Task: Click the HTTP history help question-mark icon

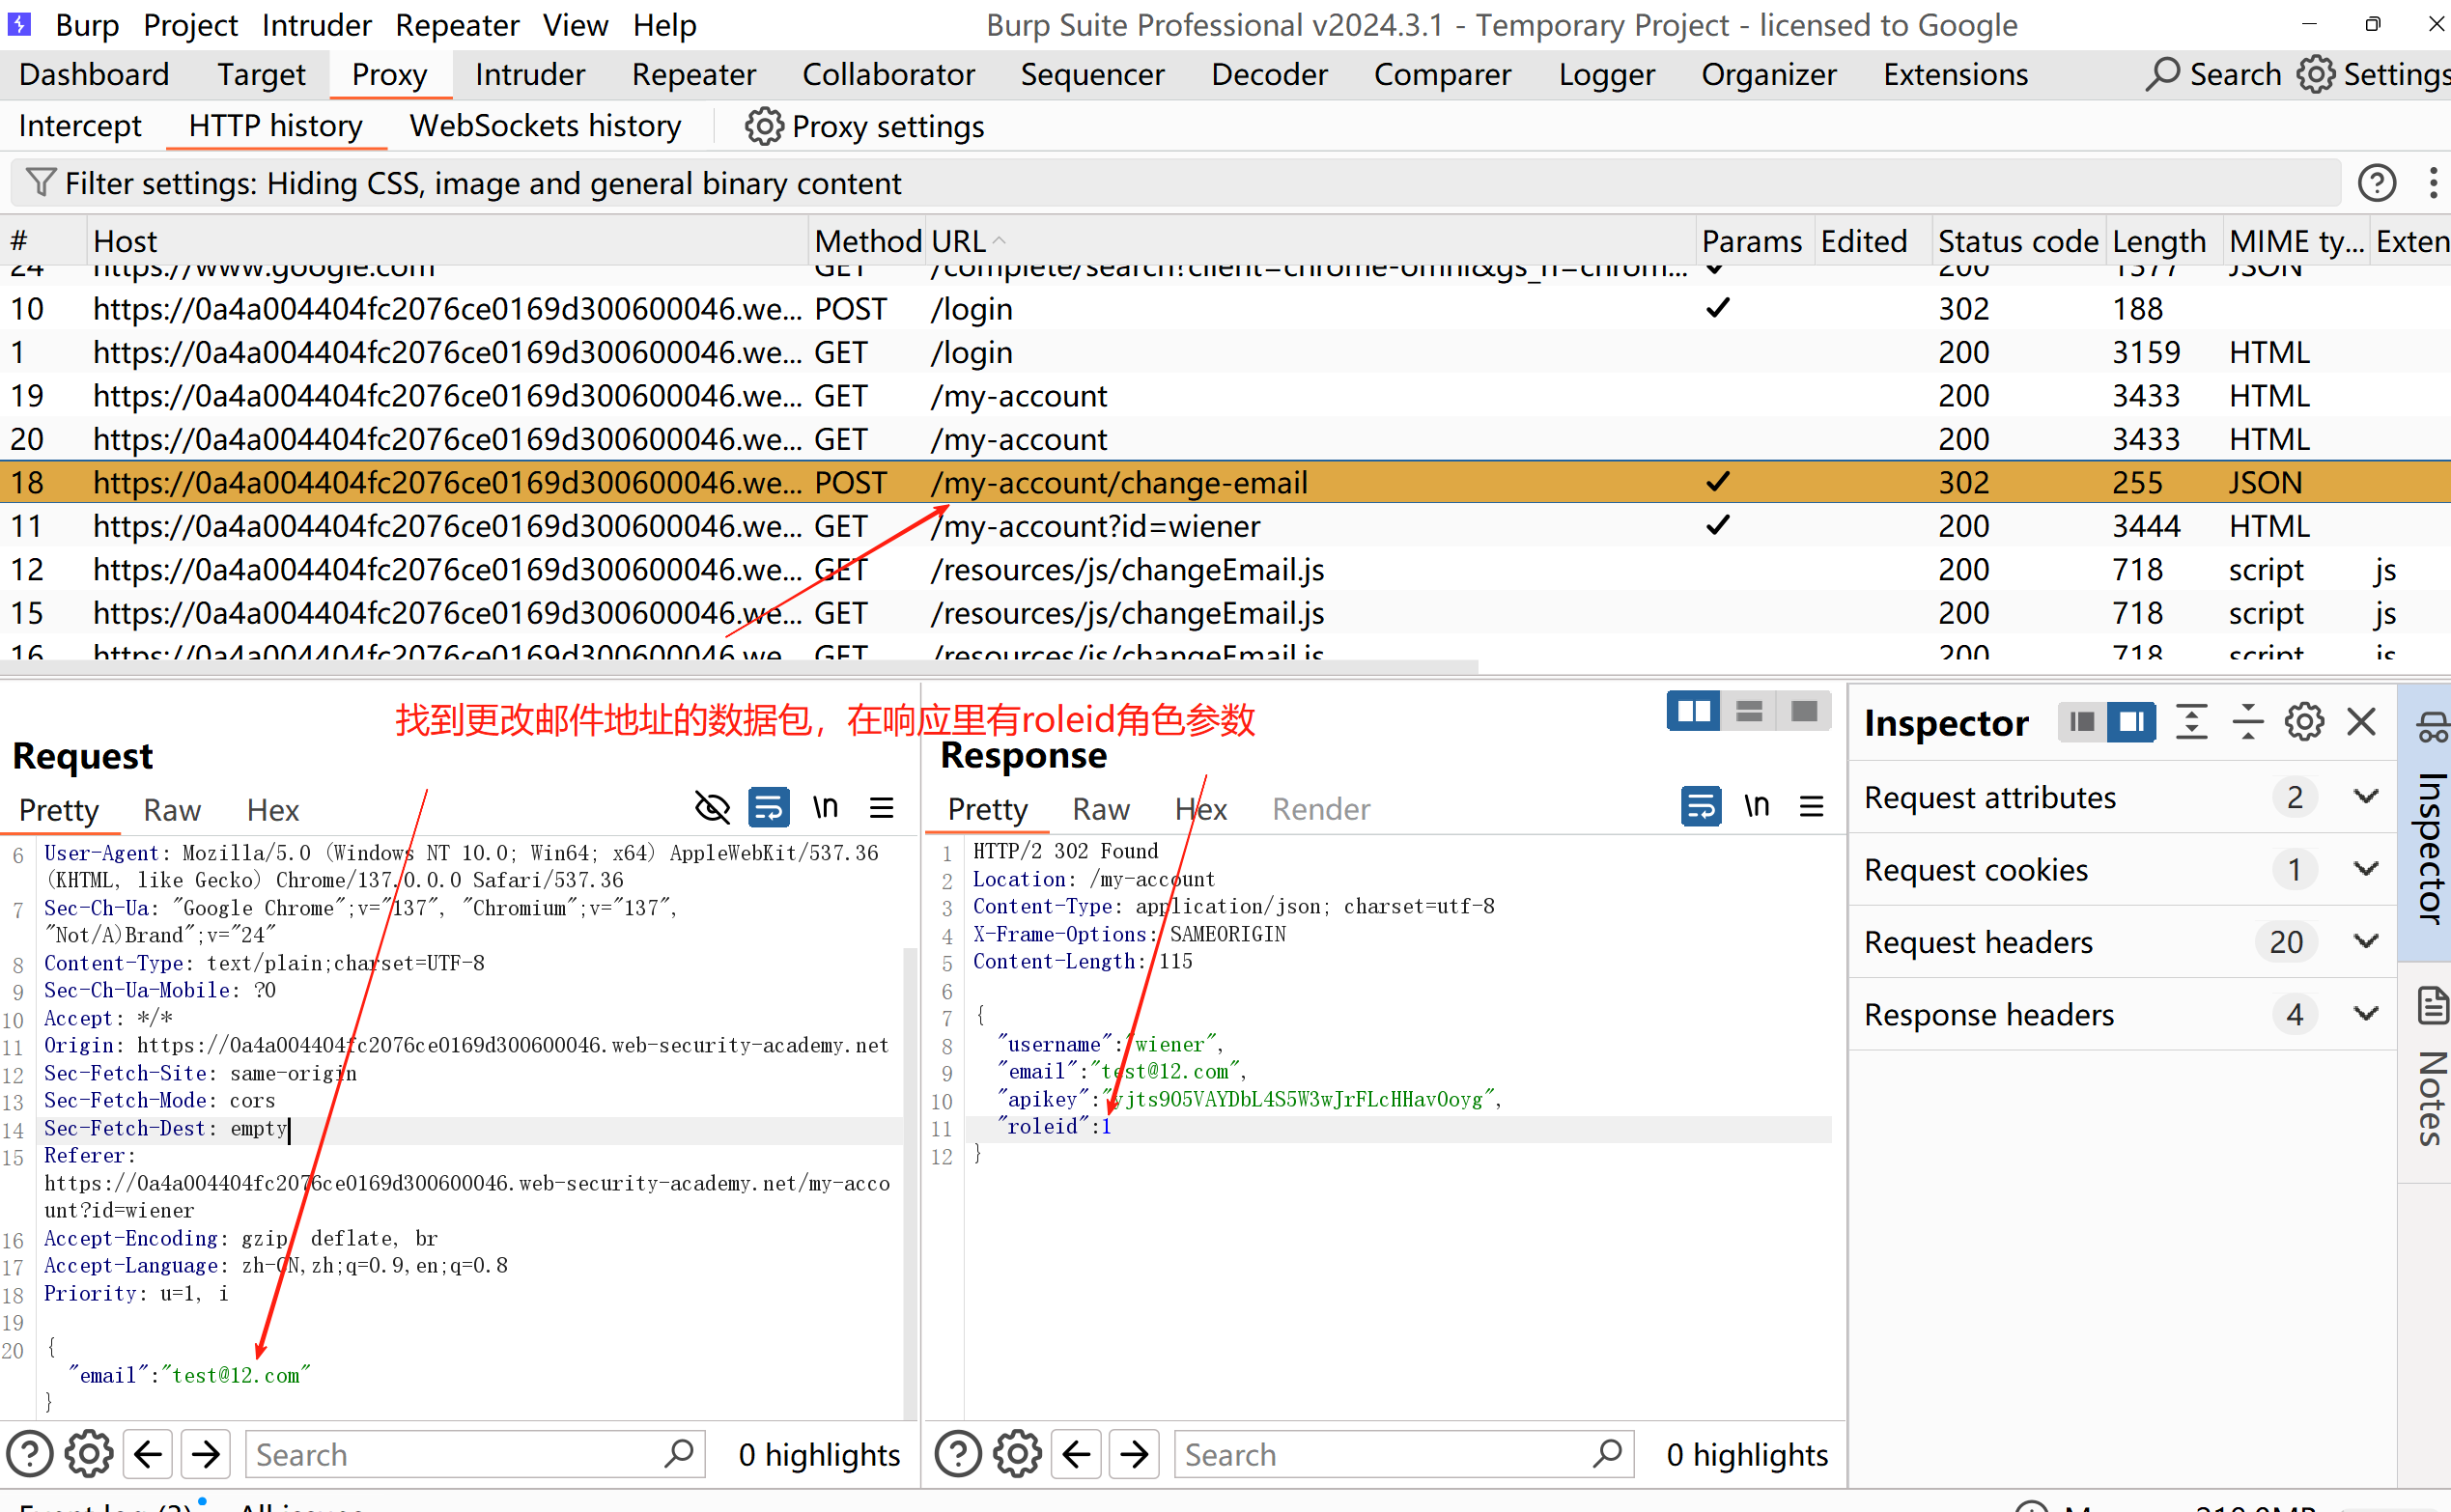Action: (x=2376, y=183)
